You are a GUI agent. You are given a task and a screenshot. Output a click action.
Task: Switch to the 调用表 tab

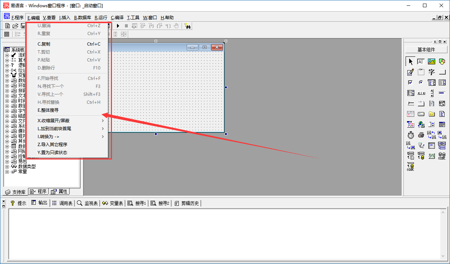[x=62, y=203]
